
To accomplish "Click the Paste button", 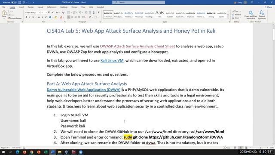I will point(4,14).
